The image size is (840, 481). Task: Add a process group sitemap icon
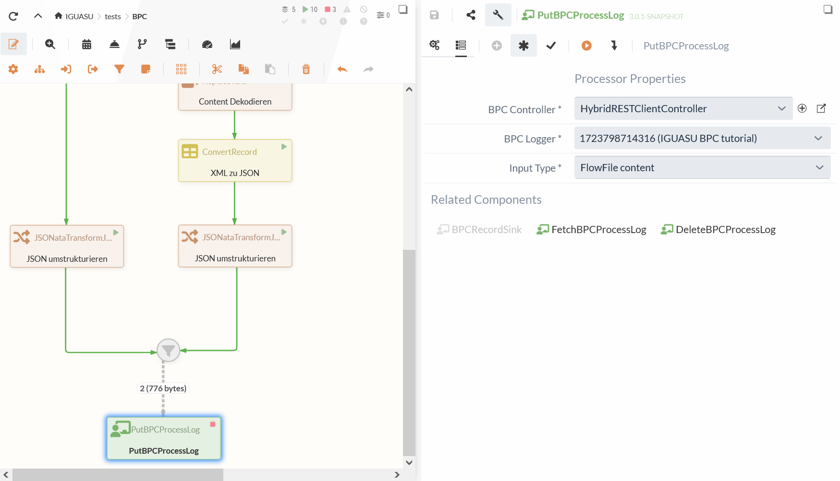pos(40,69)
